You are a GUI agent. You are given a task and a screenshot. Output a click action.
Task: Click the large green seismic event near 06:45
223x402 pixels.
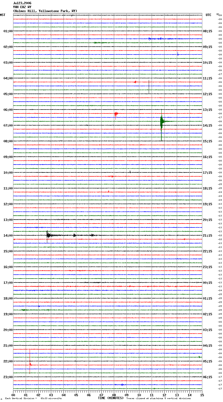point(162,122)
